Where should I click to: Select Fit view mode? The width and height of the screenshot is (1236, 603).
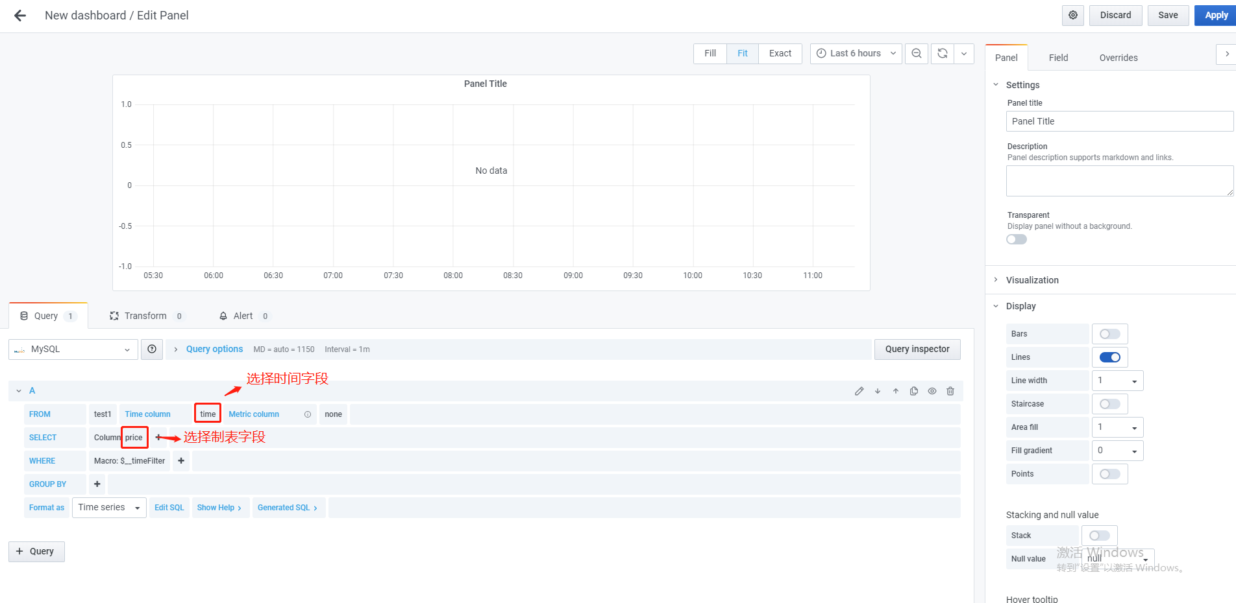click(x=743, y=53)
